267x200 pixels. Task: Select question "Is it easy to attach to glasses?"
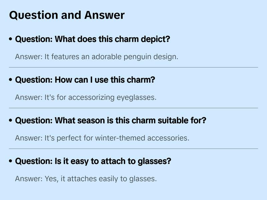[x=93, y=161]
